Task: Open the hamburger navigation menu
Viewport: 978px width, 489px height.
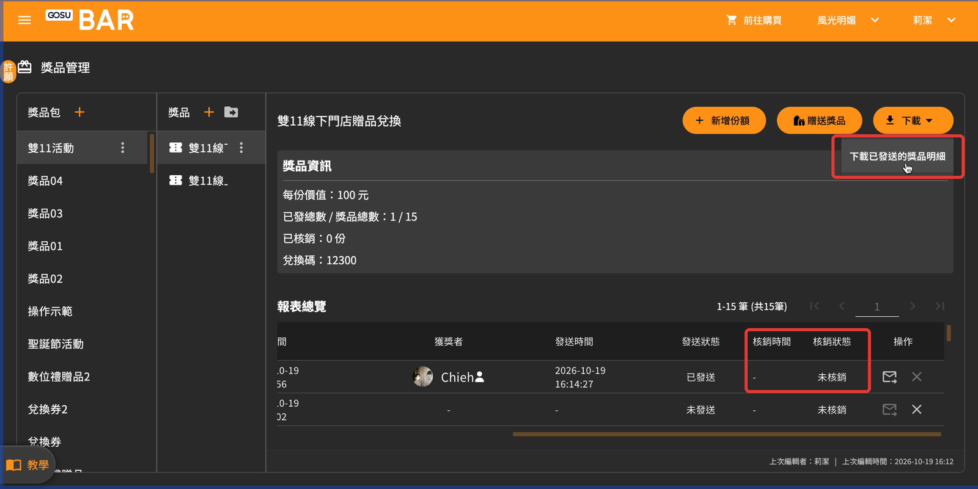Action: (x=24, y=20)
